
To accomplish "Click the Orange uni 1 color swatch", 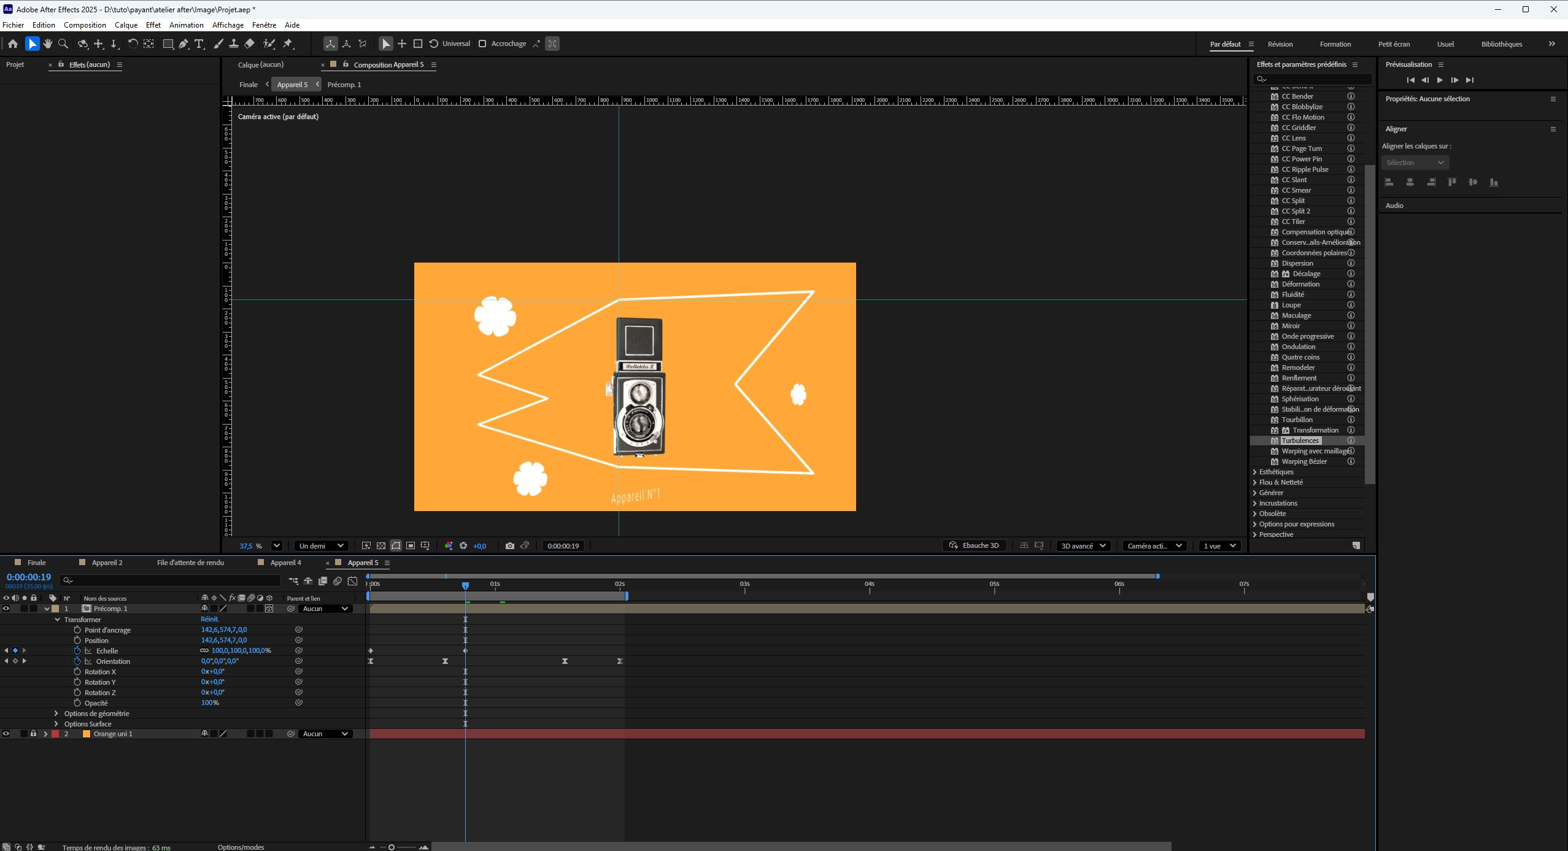I will [x=87, y=734].
